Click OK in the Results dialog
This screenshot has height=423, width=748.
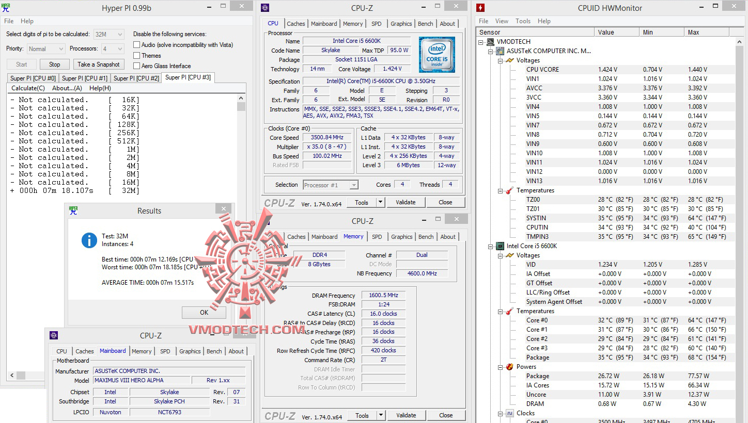[204, 312]
